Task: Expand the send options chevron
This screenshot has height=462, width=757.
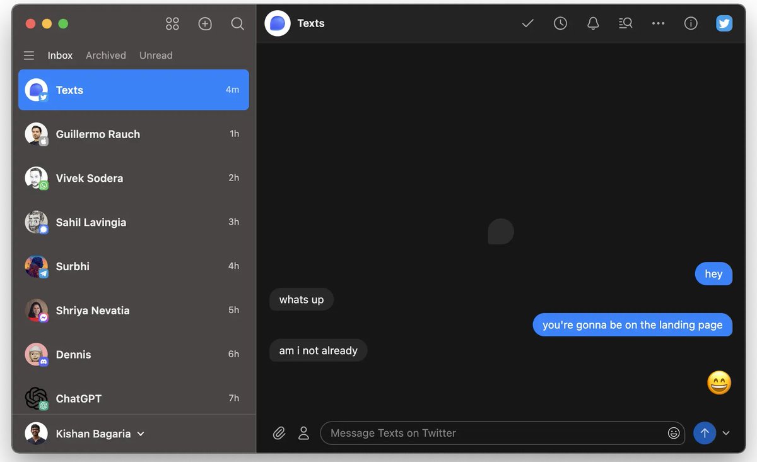Action: point(726,433)
